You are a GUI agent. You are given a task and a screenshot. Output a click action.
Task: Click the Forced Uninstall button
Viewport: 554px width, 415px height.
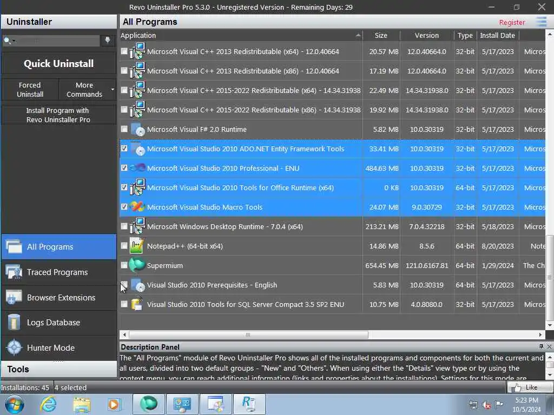click(x=30, y=90)
